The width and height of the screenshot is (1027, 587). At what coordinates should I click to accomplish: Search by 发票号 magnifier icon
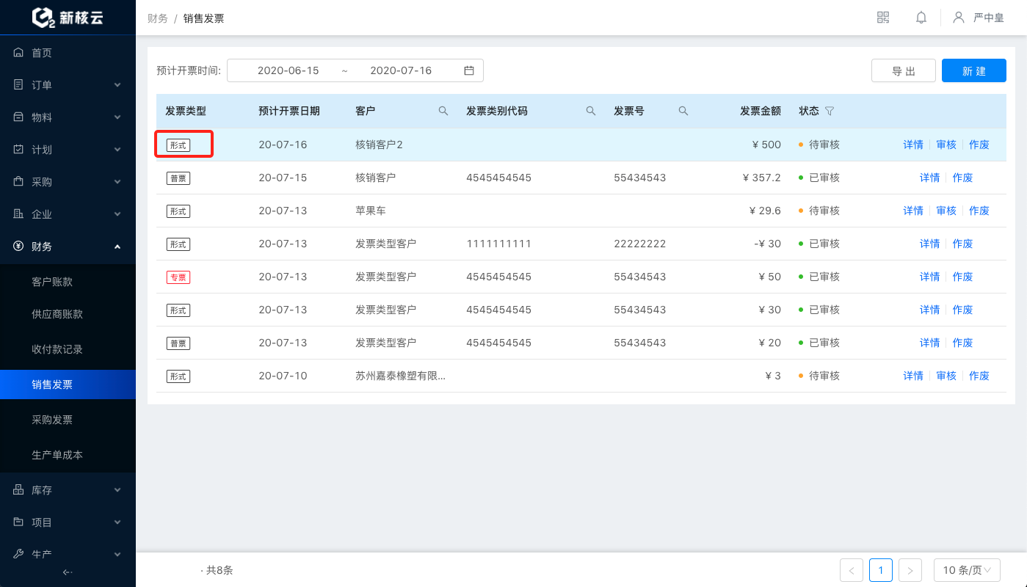tap(683, 111)
